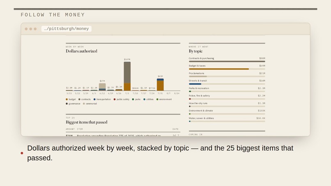Click the $844K value above 7/10
This screenshot has height=186, width=331.
136,88
